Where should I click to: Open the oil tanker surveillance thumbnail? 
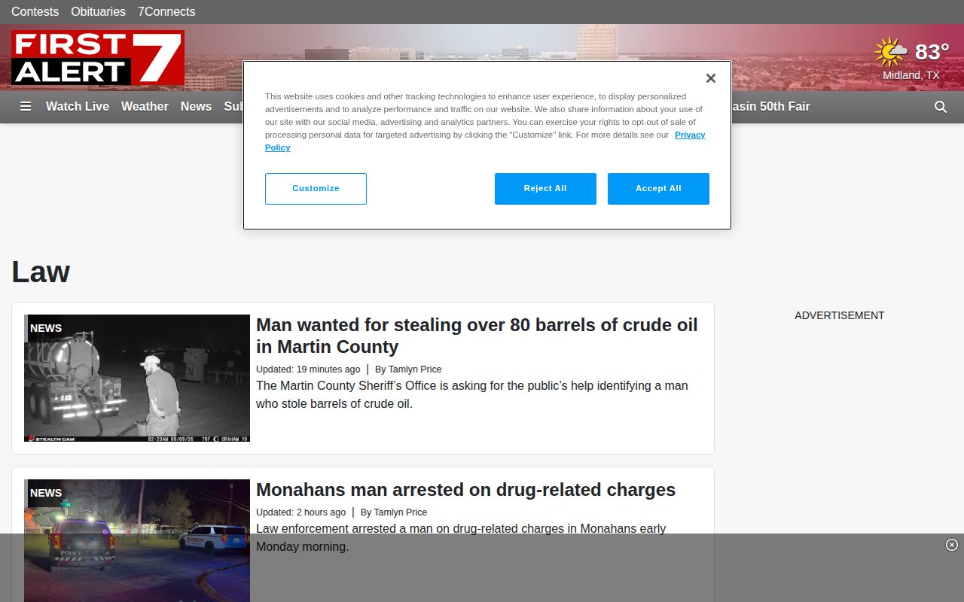coord(137,378)
